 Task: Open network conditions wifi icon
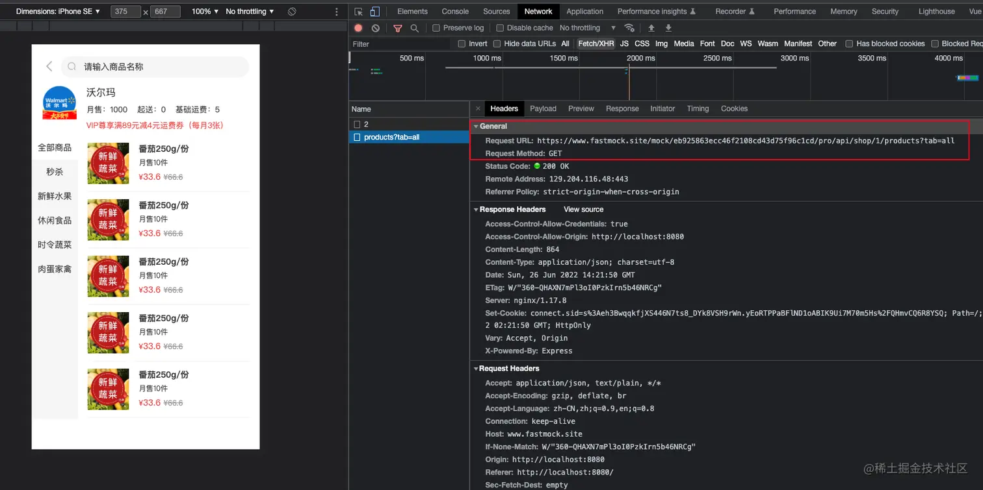pyautogui.click(x=629, y=28)
